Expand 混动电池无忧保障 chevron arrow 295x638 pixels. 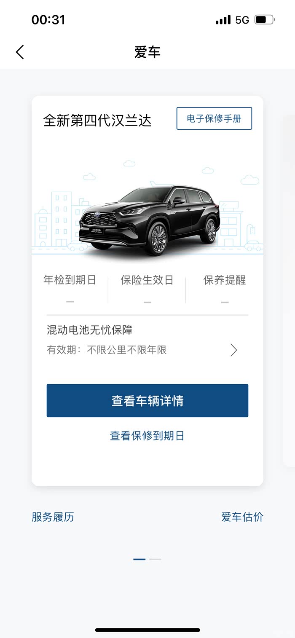pos(234,350)
